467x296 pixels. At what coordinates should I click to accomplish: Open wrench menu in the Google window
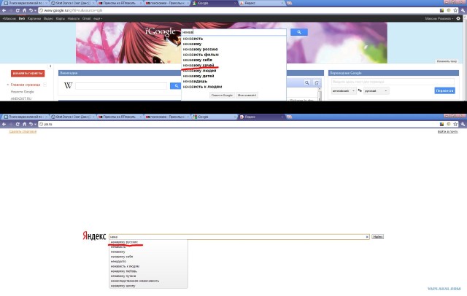[463, 10]
